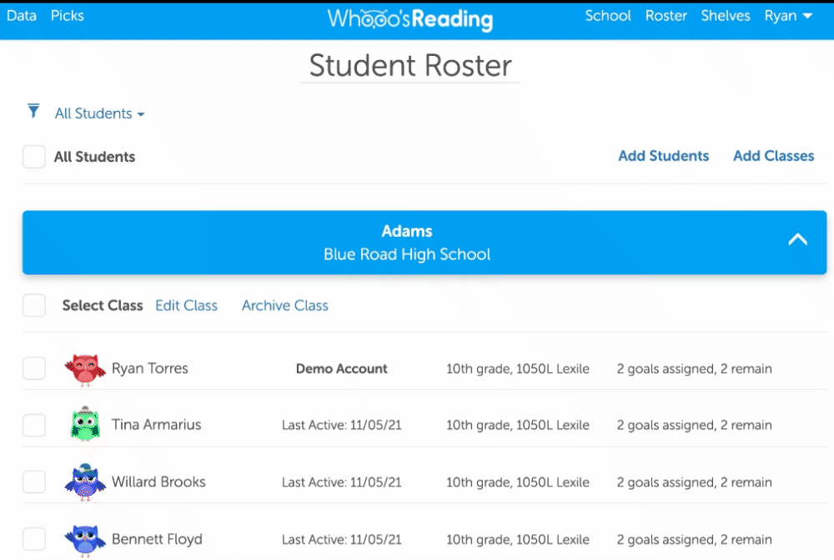
Task: Click the Whooo's Reading logo
Action: pos(410,18)
